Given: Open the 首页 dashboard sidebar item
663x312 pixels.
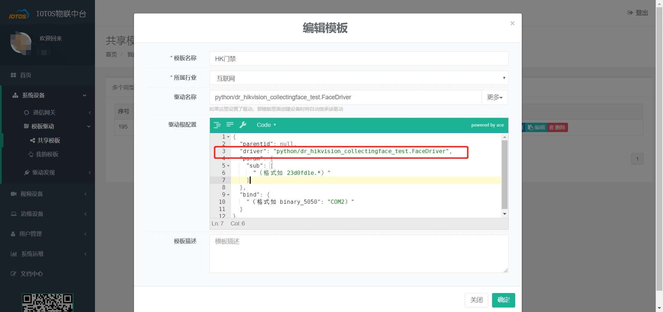Looking at the screenshot, I should coord(26,75).
